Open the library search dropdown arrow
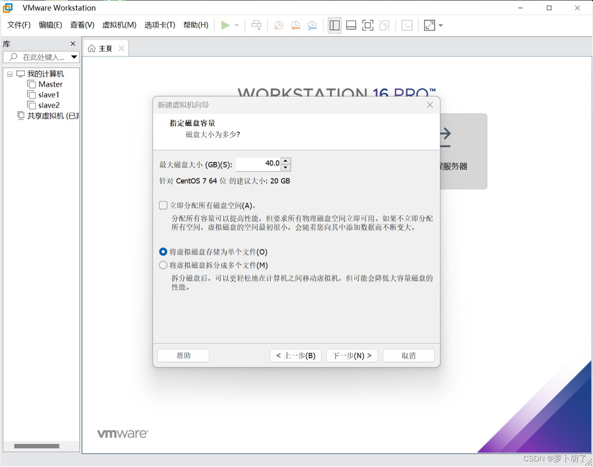The image size is (593, 467). click(x=74, y=57)
